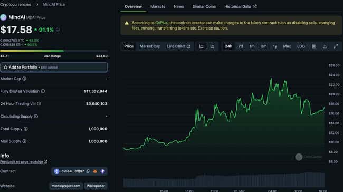Image resolution: width=343 pixels, height=192 pixels.
Task: Open Market Cap info tooltip icon
Action: [x=24, y=79]
